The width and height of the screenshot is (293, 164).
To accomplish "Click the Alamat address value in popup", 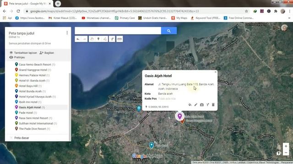I will coord(186,87).
